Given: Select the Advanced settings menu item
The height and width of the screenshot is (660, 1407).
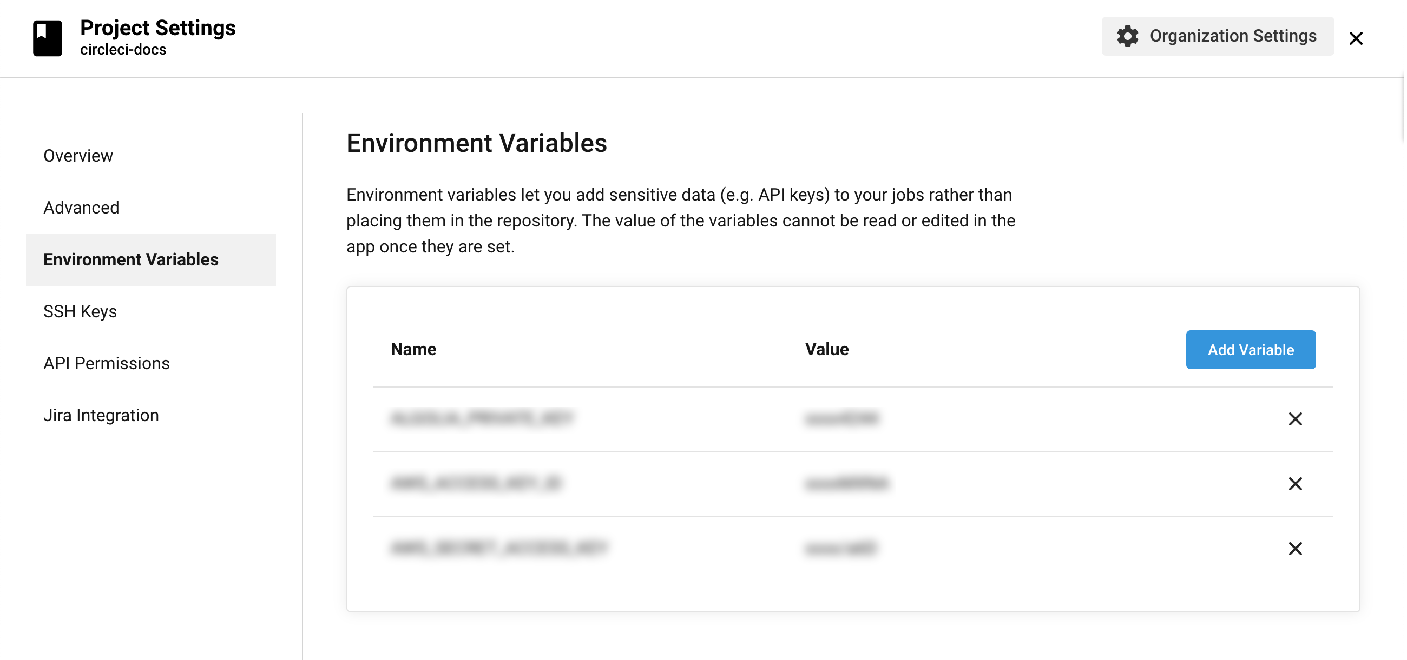Looking at the screenshot, I should click(x=81, y=207).
